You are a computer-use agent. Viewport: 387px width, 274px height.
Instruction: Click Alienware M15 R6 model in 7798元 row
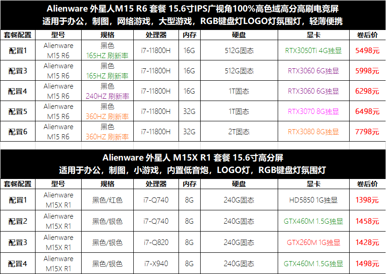pyautogui.click(x=58, y=131)
